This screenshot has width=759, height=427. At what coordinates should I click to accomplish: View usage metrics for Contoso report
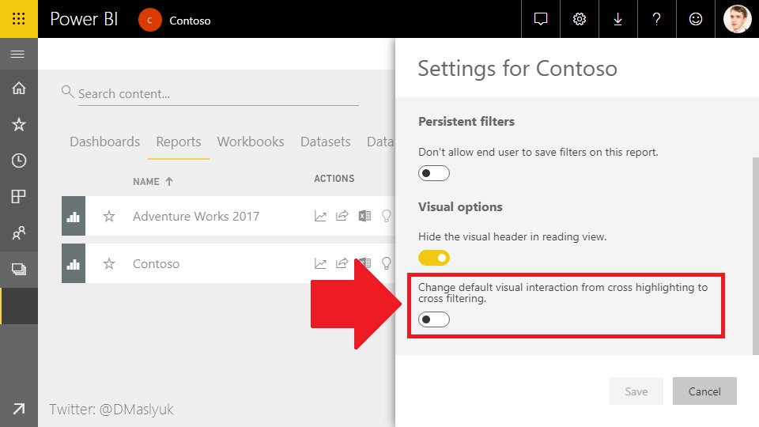pyautogui.click(x=320, y=263)
